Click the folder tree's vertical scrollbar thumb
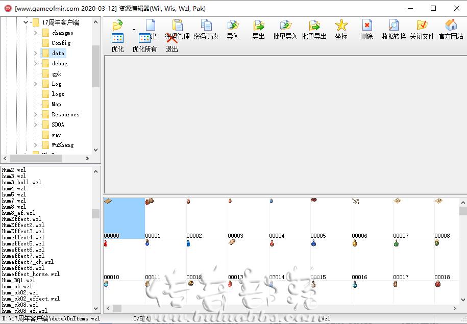 95,66
